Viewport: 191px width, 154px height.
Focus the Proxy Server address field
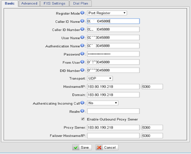pos(113,128)
